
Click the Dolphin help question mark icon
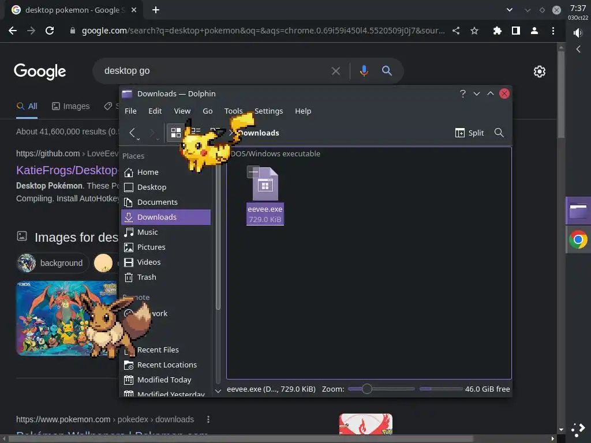tap(462, 94)
